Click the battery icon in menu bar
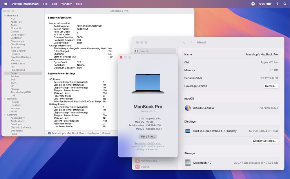 click(269, 4)
